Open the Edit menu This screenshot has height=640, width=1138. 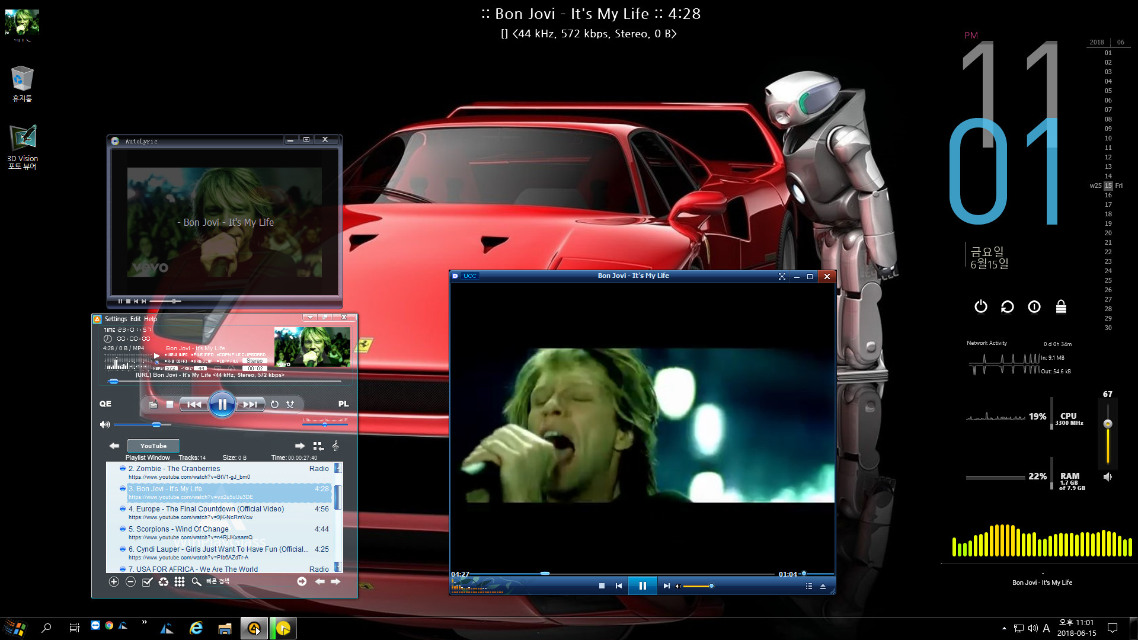[x=136, y=319]
